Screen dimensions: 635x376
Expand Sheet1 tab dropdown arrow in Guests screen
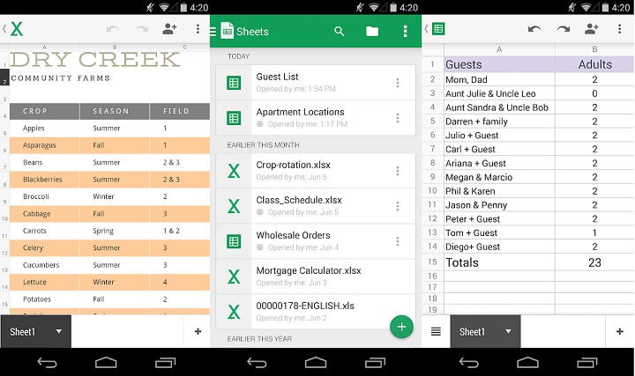point(508,331)
